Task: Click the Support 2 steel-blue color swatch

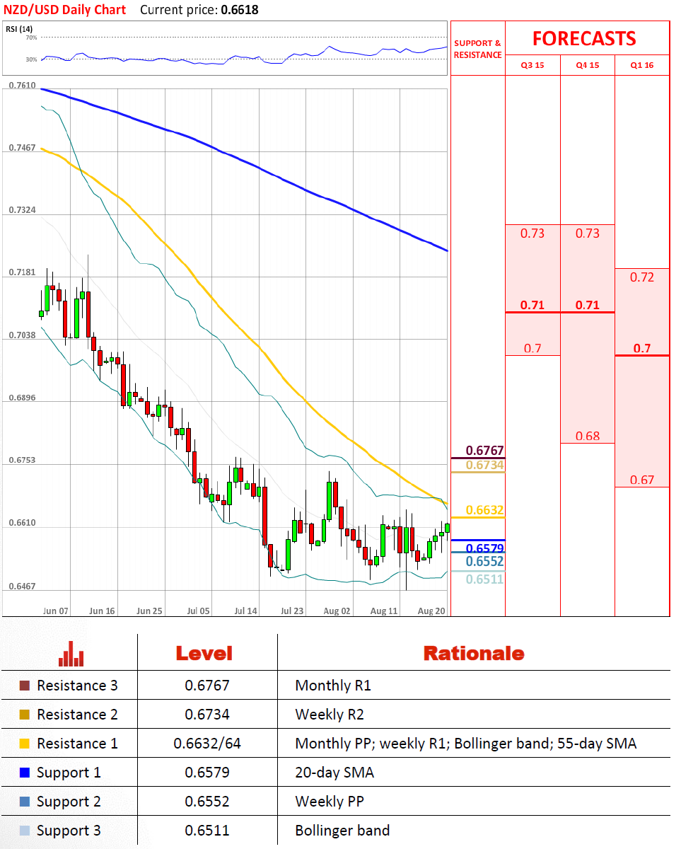Action: coord(25,802)
